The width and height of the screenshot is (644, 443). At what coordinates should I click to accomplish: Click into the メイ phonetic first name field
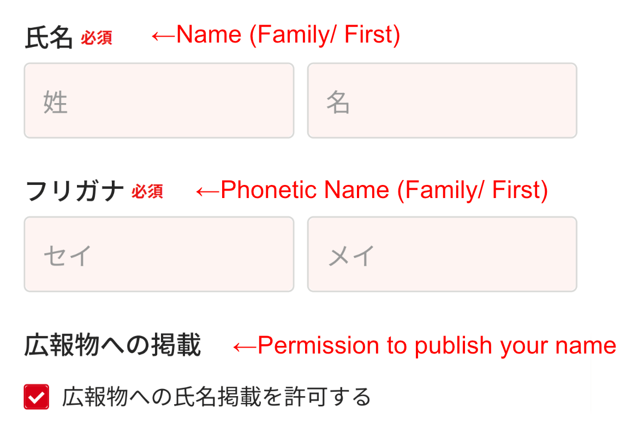442,254
